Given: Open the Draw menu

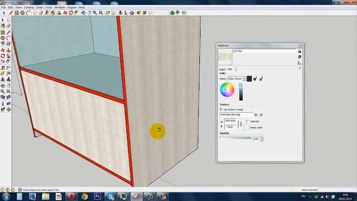Looking at the screenshot, I should (40, 7).
